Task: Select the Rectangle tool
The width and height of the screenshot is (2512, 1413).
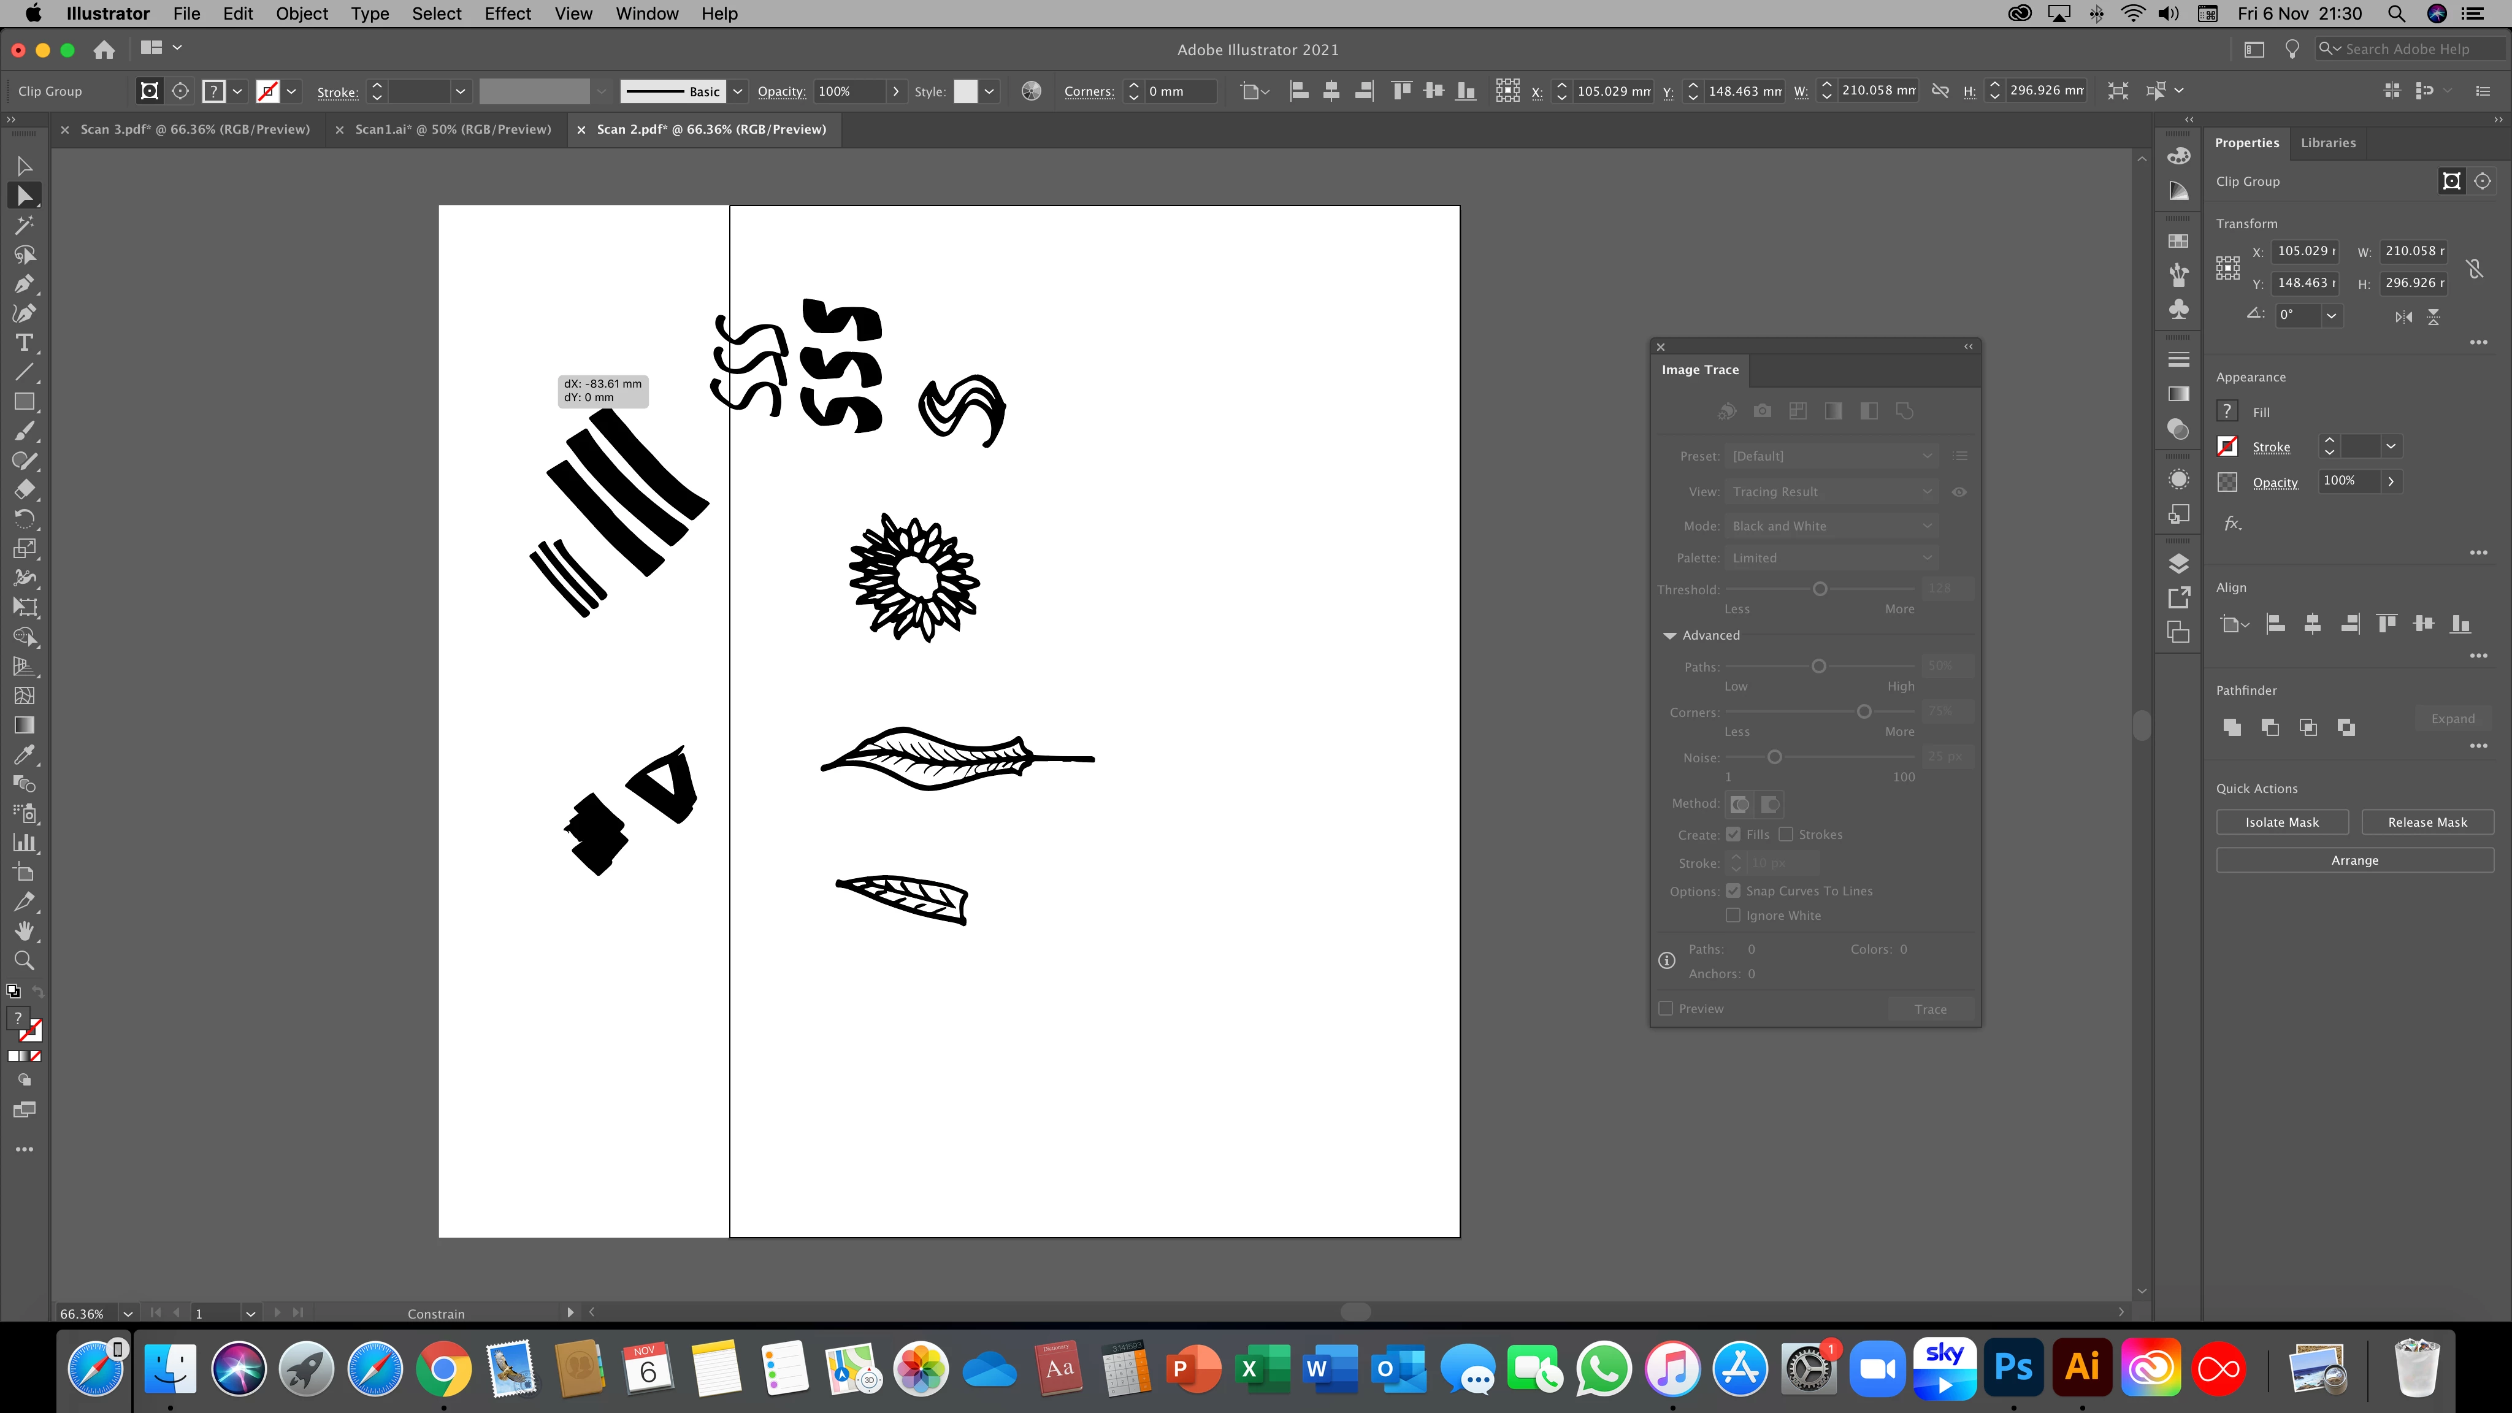Action: 25,402
